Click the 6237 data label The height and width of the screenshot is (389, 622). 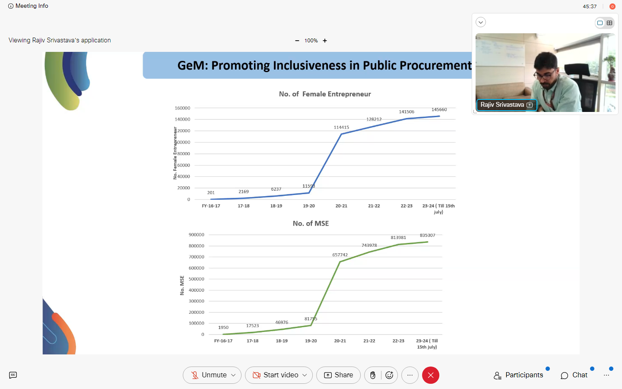276,189
